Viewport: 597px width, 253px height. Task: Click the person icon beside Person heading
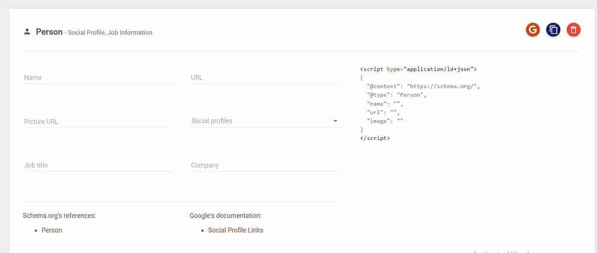pyautogui.click(x=27, y=32)
